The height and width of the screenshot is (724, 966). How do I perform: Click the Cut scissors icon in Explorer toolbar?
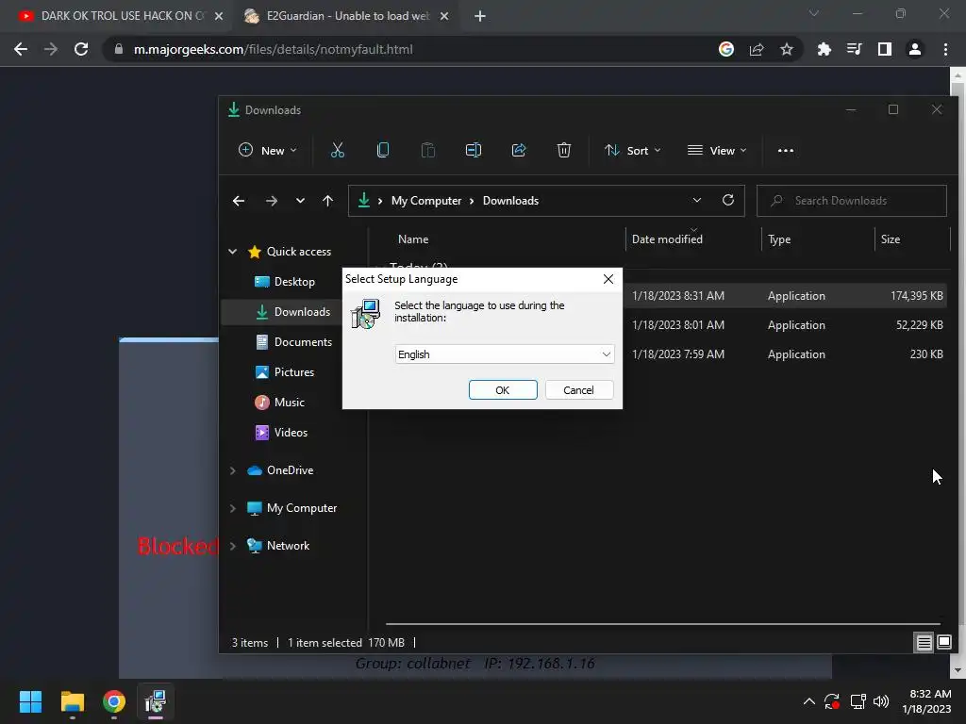pos(338,150)
